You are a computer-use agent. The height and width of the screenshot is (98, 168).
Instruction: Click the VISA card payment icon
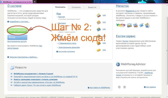(x=135, y=25)
